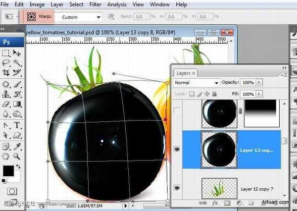Click the black foreground color swatch
This screenshot has width=297, height=211.
pos(8,171)
